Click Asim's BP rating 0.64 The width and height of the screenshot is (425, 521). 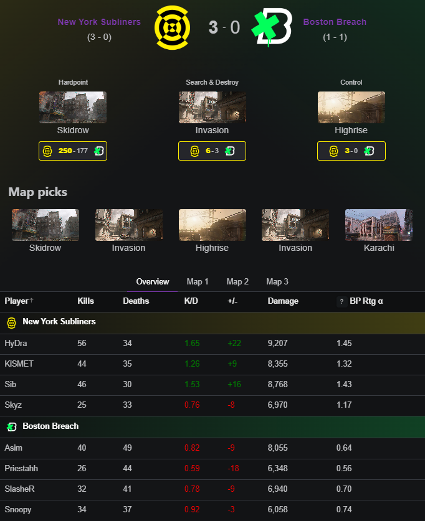pos(344,448)
